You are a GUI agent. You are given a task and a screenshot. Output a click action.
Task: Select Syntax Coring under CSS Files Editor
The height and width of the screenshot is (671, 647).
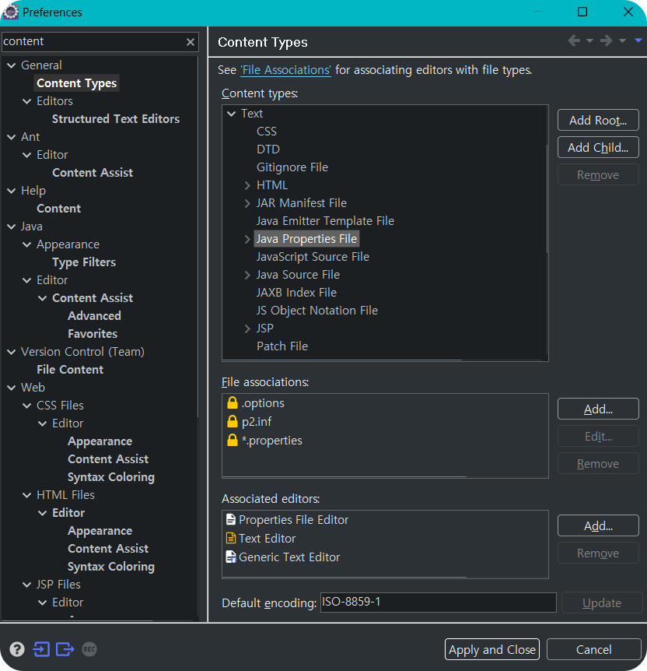point(110,476)
